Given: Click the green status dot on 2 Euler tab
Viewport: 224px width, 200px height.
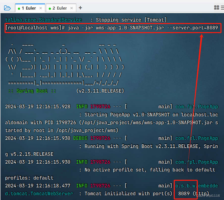Looking at the screenshot, I should click(50, 9).
